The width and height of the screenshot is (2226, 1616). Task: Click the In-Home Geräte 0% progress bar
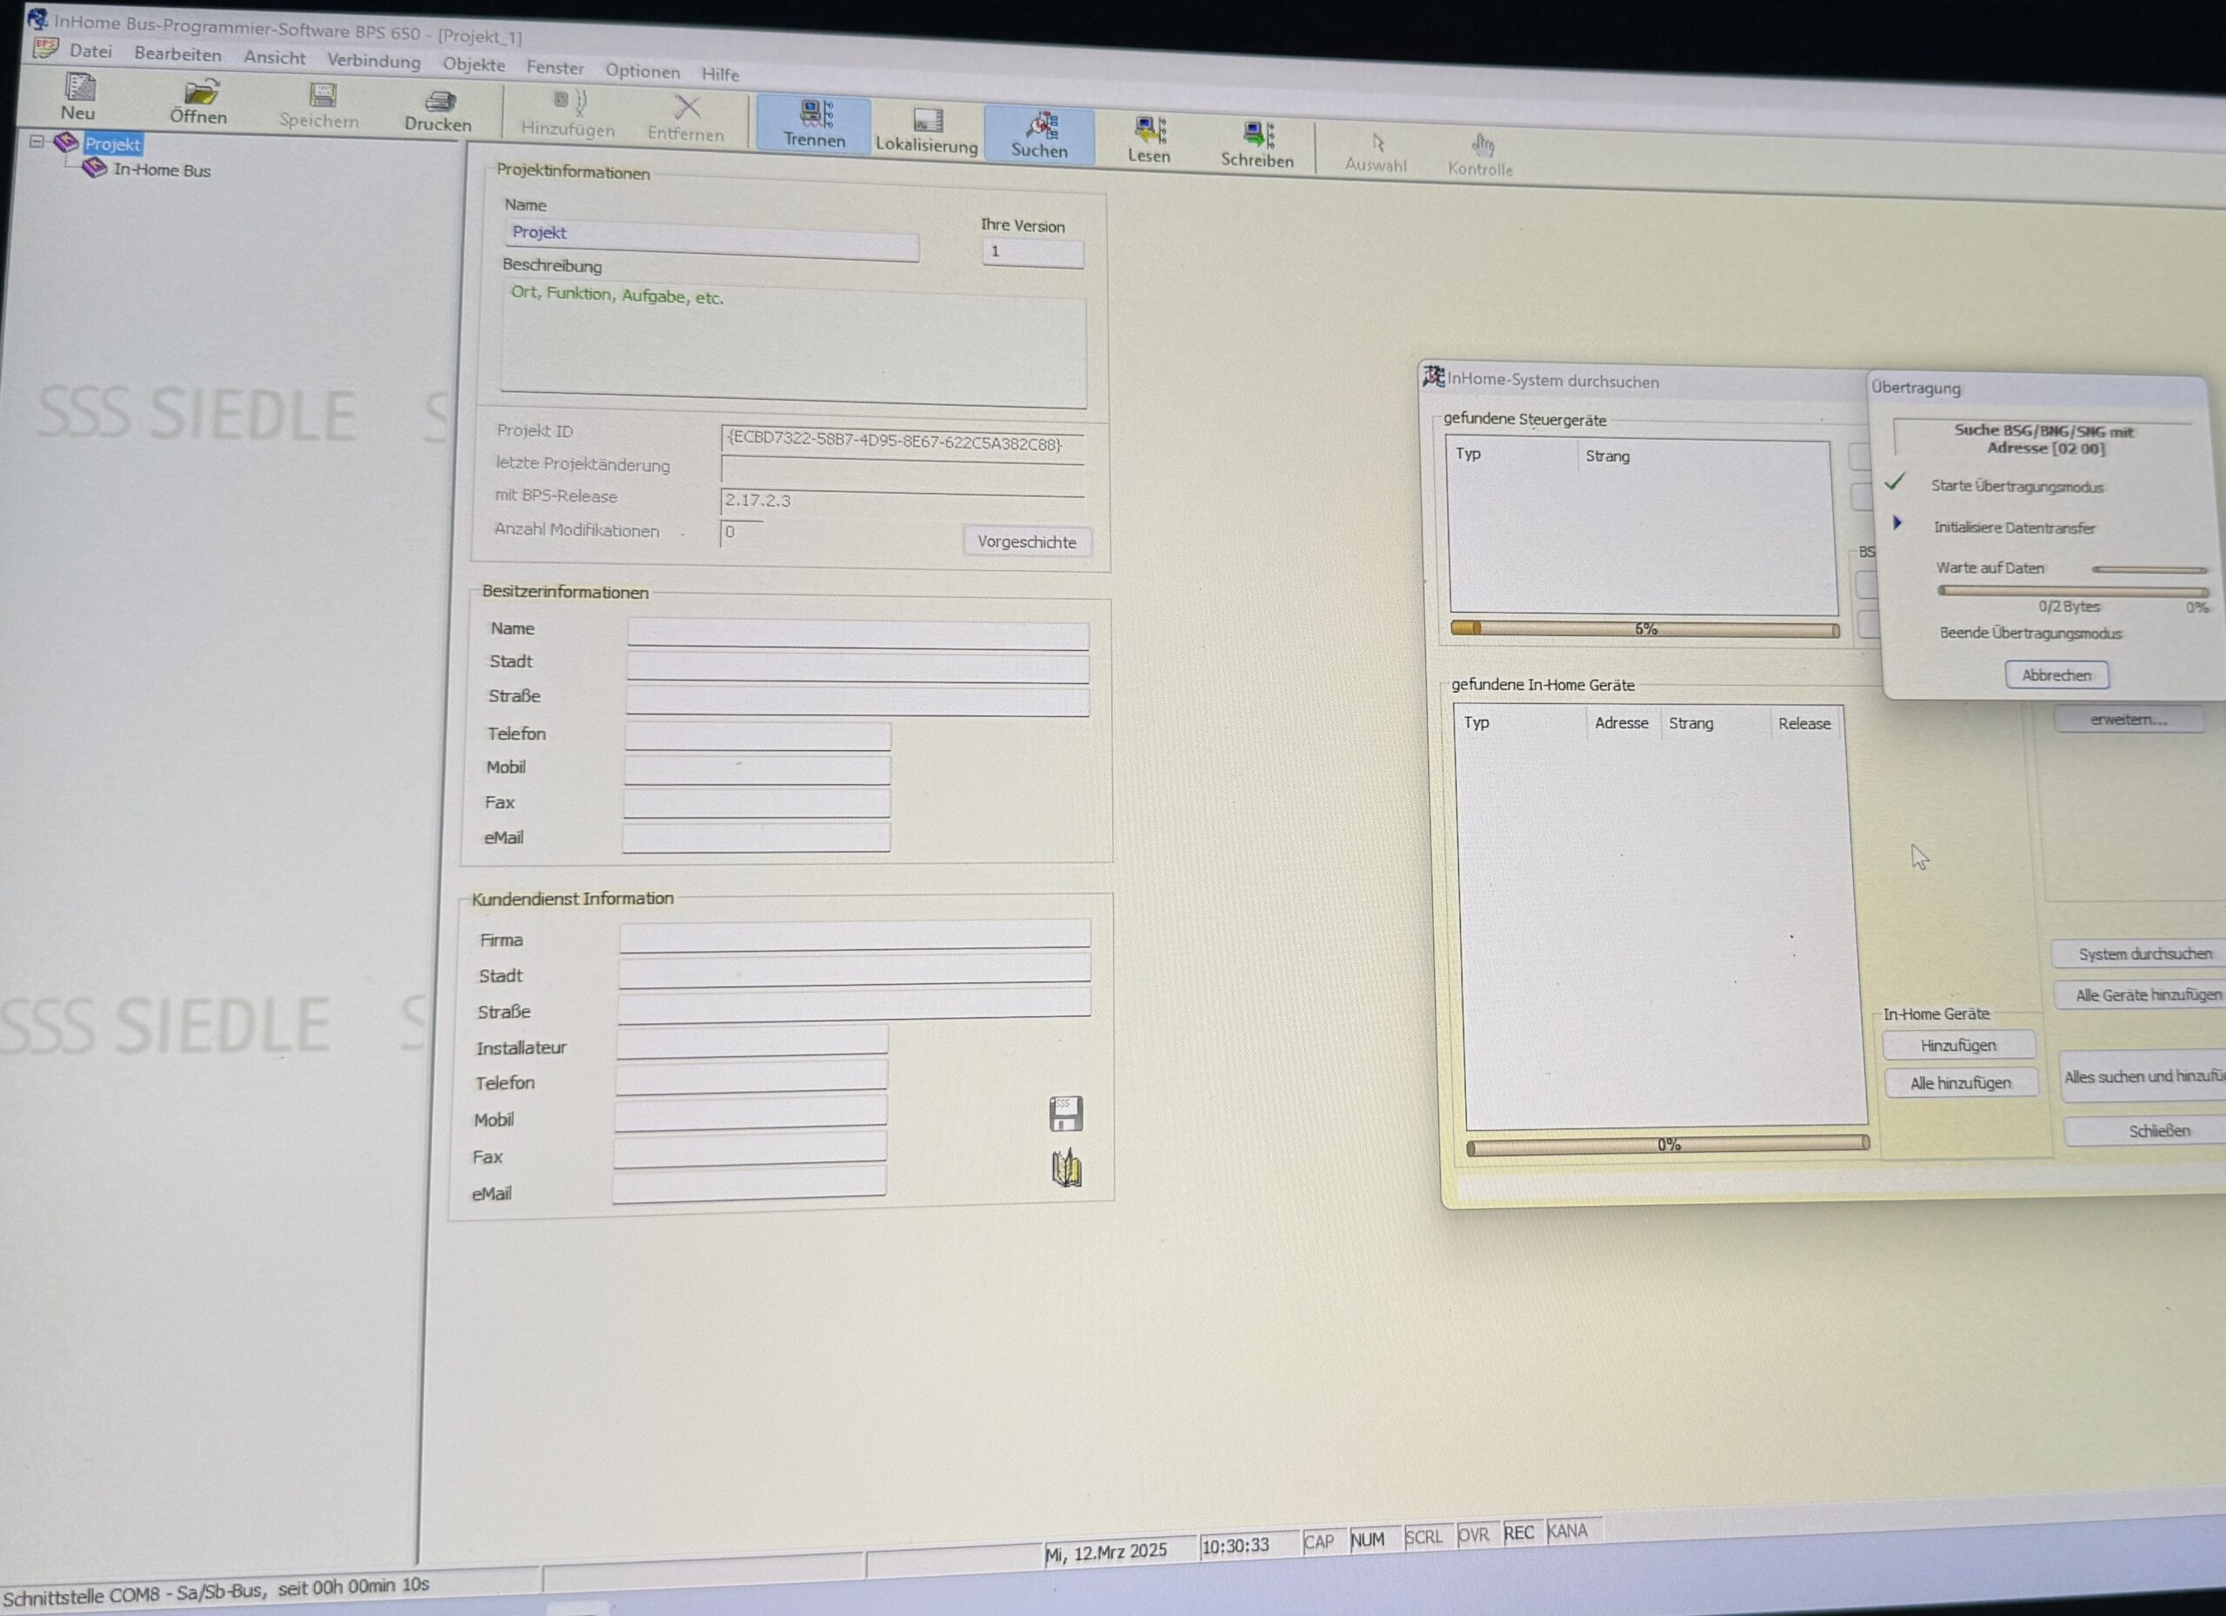1668,1144
